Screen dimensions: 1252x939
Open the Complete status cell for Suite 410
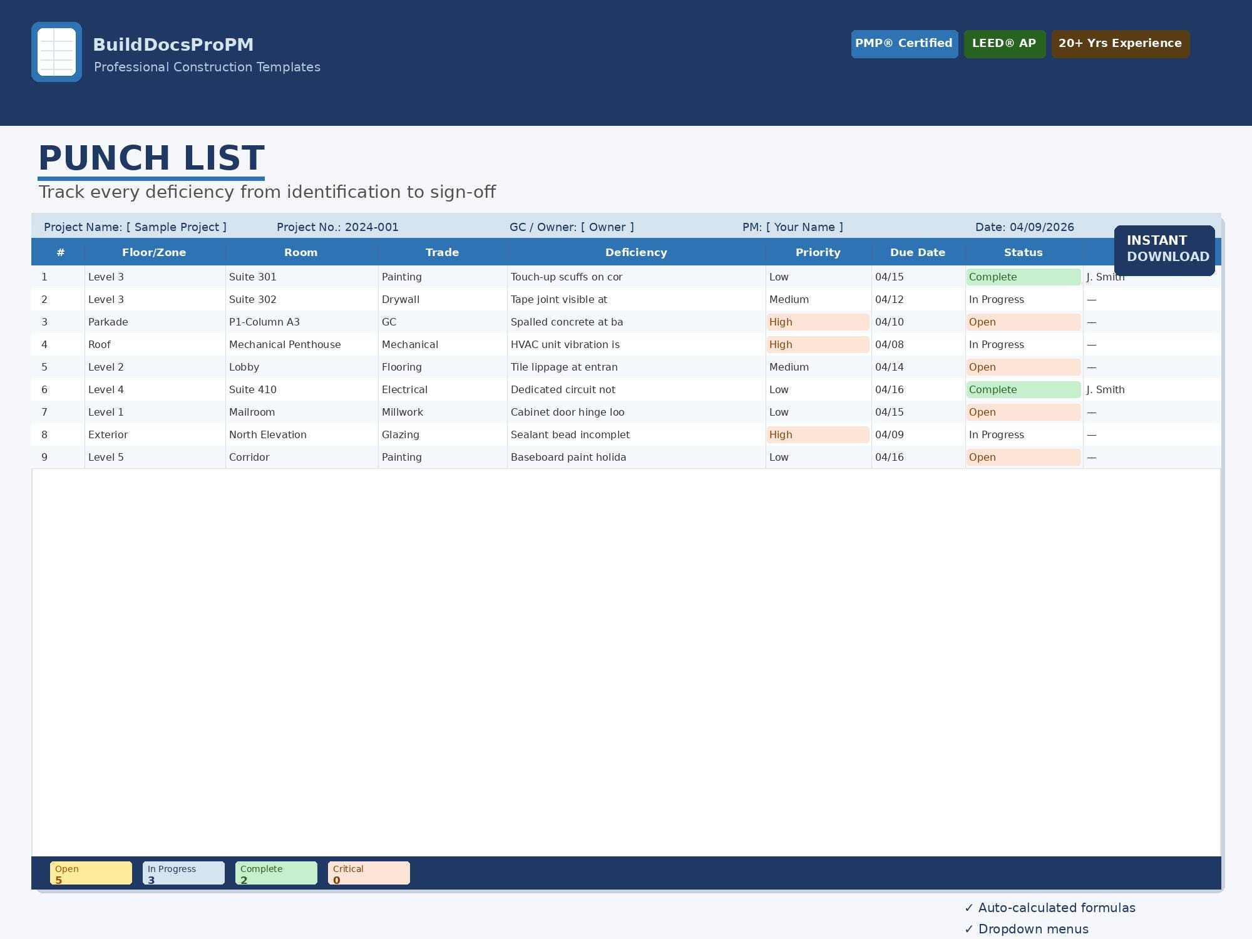(1024, 389)
